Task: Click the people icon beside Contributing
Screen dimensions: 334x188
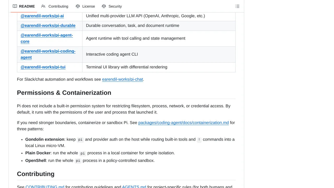Action: pyautogui.click(x=43, y=6)
